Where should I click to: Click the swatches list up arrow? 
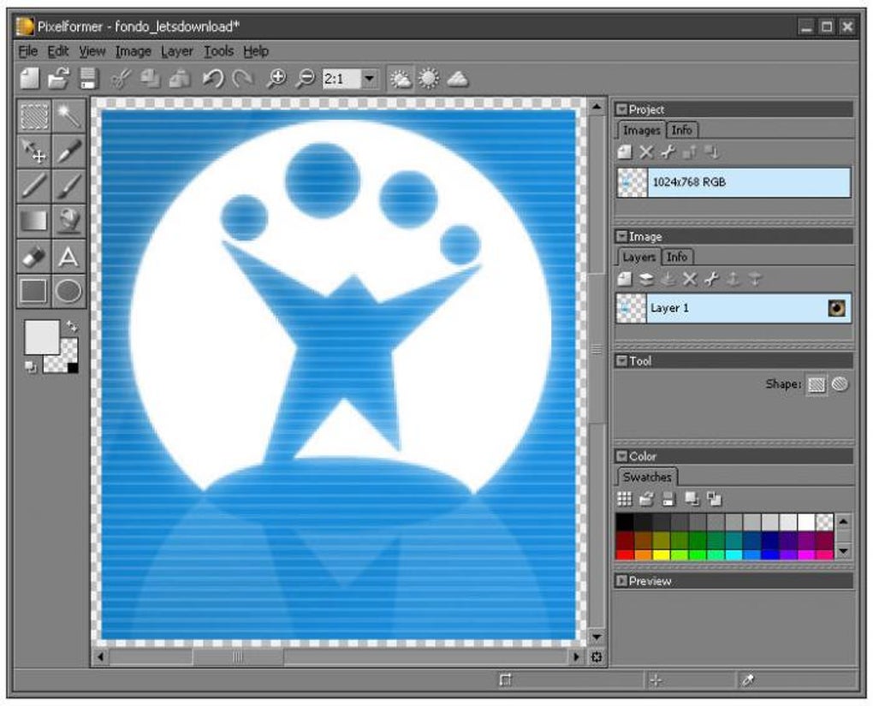pyautogui.click(x=843, y=522)
